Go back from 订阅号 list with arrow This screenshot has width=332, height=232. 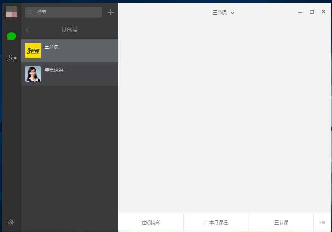click(28, 30)
